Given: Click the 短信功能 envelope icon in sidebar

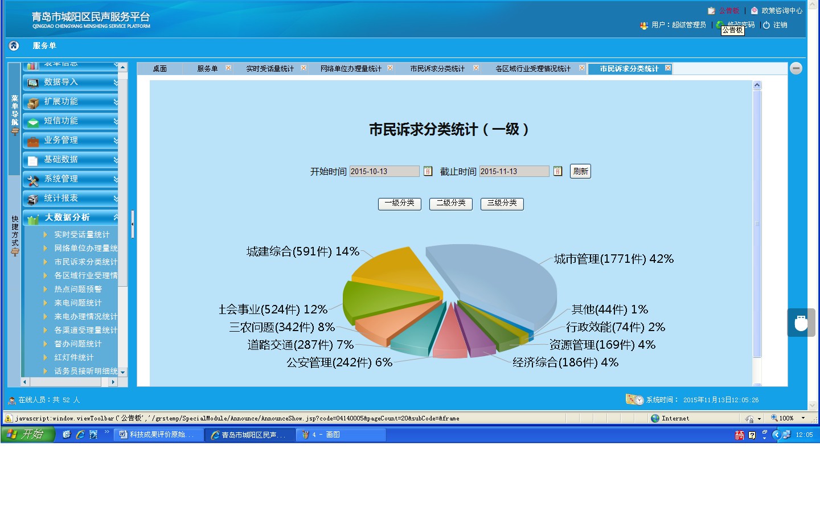Looking at the screenshot, I should click(x=33, y=122).
